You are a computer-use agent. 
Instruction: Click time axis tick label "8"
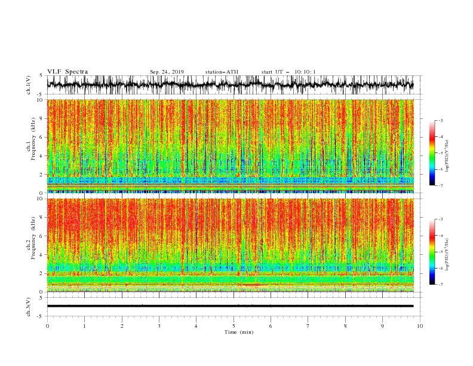point(345,326)
